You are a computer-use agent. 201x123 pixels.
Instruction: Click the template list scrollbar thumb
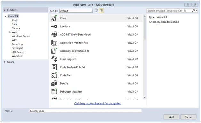(145, 29)
